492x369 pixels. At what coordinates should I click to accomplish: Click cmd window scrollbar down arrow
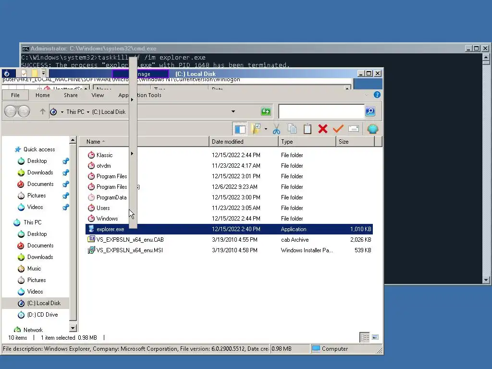486,280
